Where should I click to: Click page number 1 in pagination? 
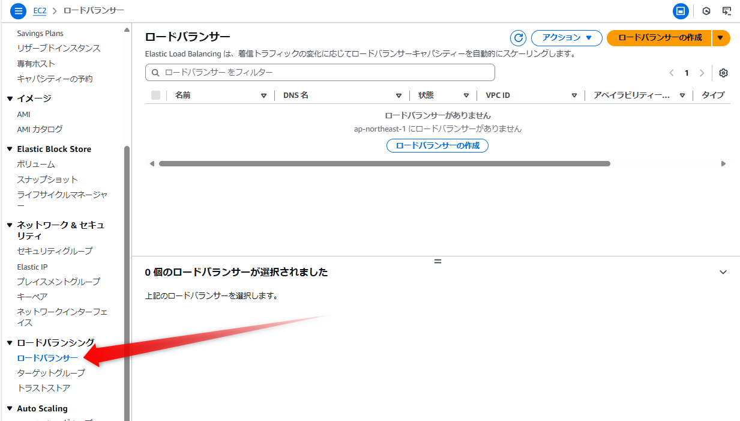pyautogui.click(x=687, y=73)
